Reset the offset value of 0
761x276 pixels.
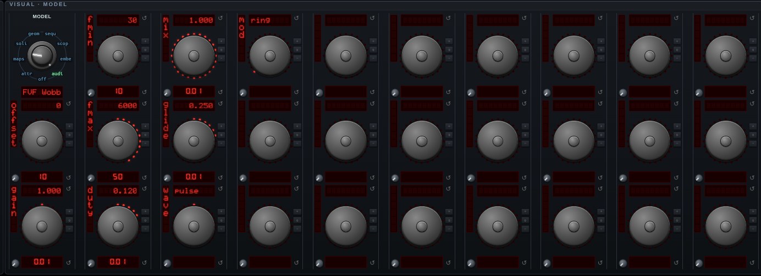point(69,104)
